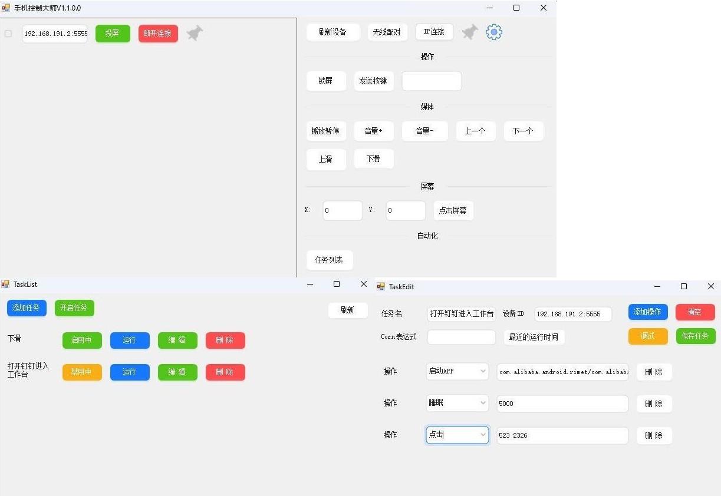The image size is (721, 496).
Task: Open the settings gear icon
Action: pos(494,32)
